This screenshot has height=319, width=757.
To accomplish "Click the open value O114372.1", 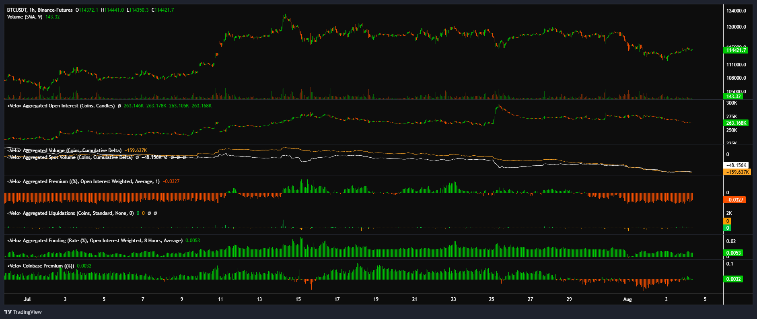I will (x=87, y=10).
